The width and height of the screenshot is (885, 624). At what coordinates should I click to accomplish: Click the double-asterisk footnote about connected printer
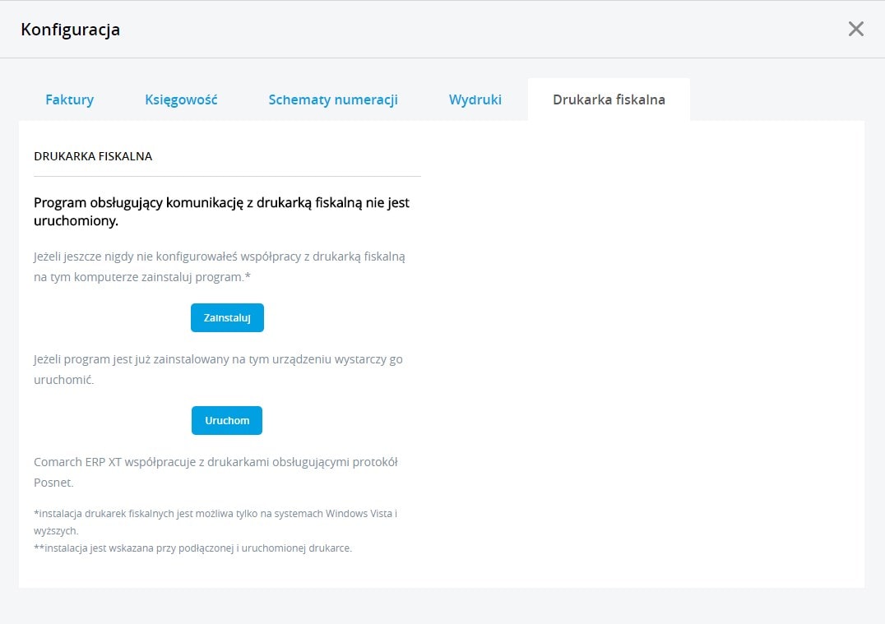pos(192,548)
